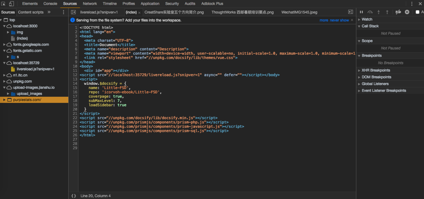Deactivate breakpoints icon

398,12
